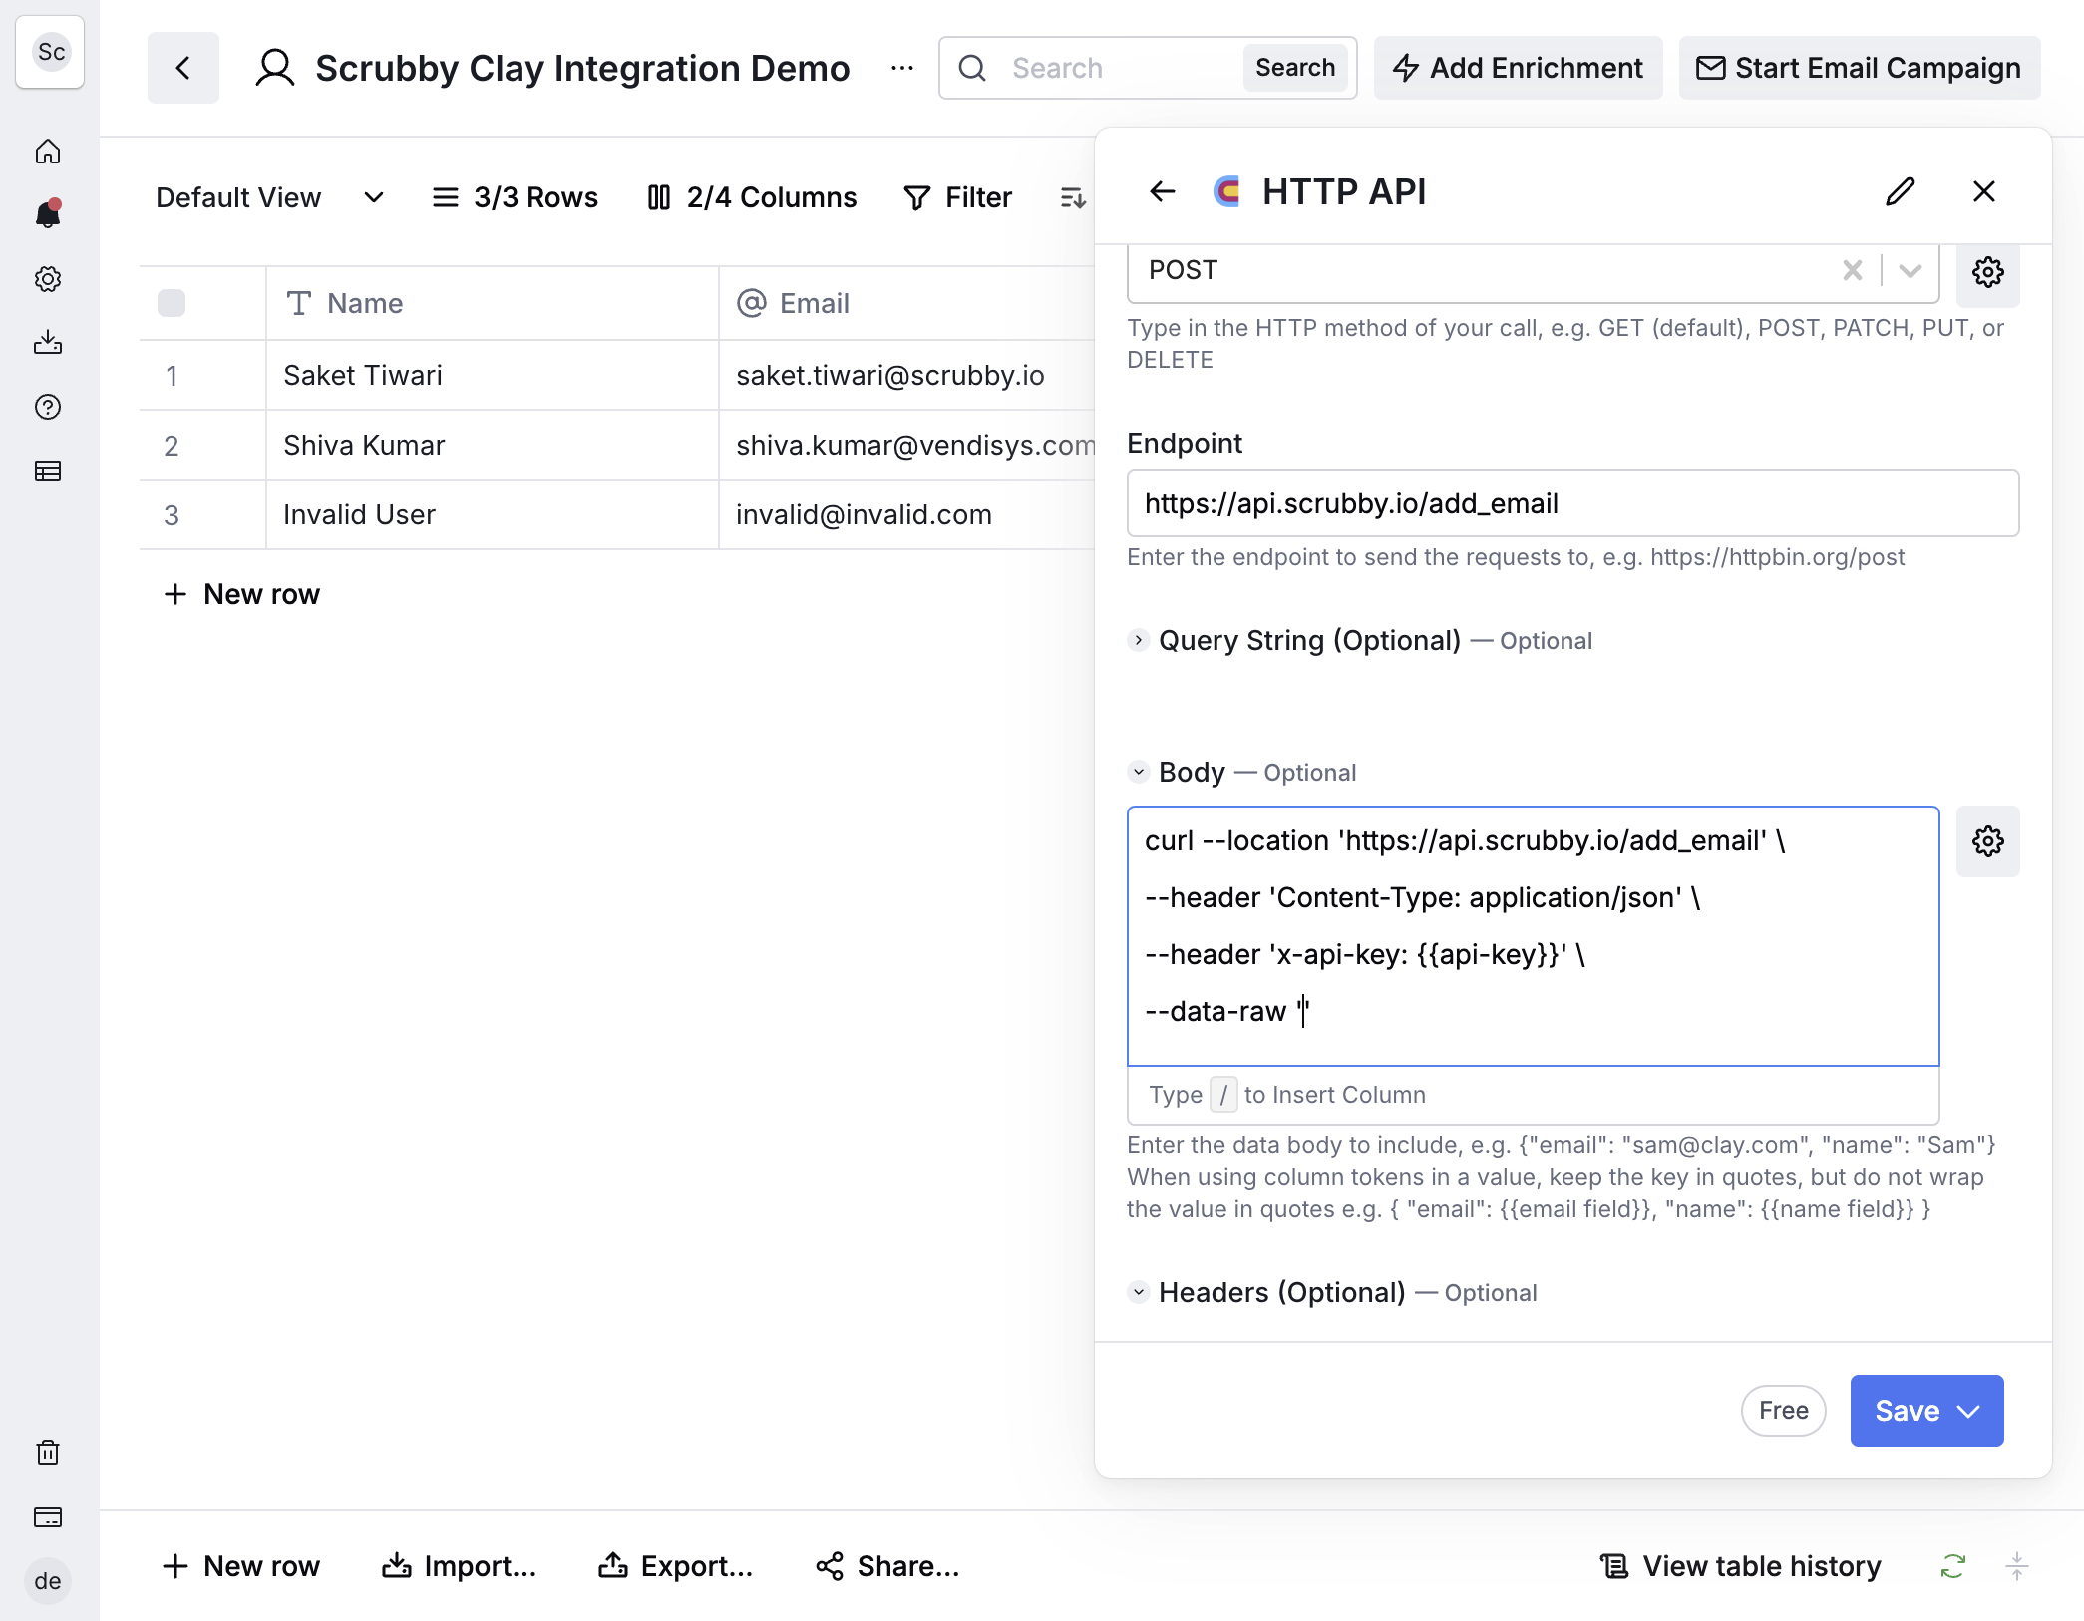This screenshot has width=2084, height=1621.
Task: Open the 2/4 Columns menu
Action: click(x=753, y=197)
